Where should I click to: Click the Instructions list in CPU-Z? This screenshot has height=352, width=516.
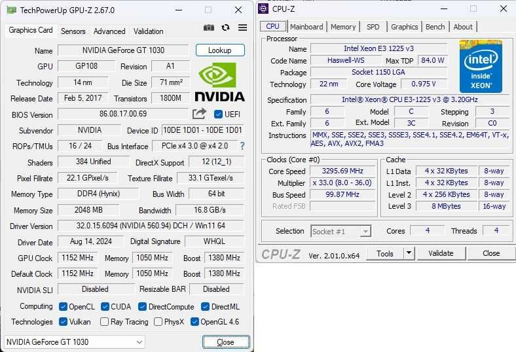click(410, 139)
